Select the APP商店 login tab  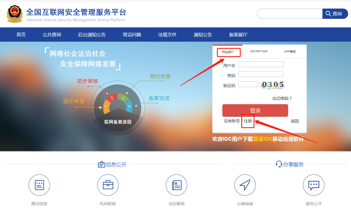click(x=290, y=52)
